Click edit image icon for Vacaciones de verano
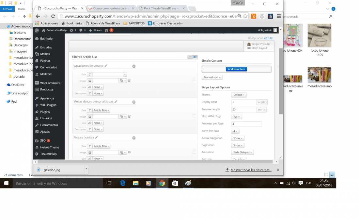The image size is (359, 220). 129,81
